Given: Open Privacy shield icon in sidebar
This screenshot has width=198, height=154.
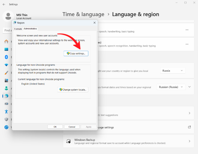Looking at the screenshot, I should (6, 119).
